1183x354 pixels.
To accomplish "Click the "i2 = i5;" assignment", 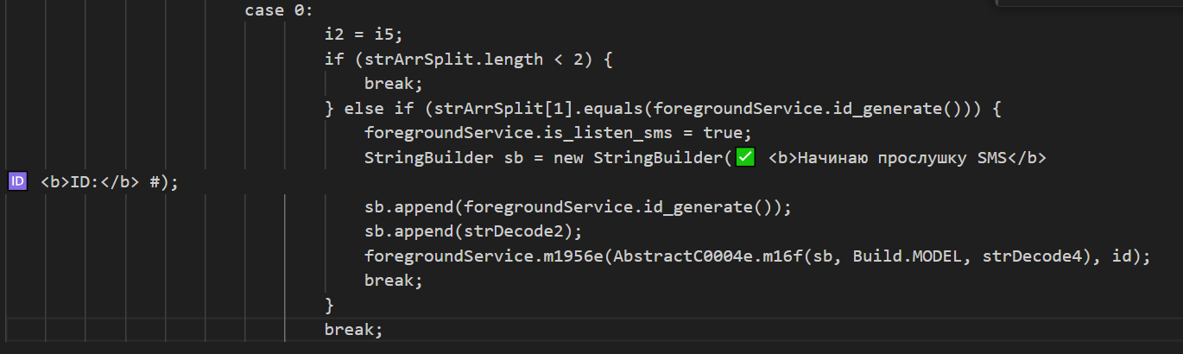I will click(364, 35).
